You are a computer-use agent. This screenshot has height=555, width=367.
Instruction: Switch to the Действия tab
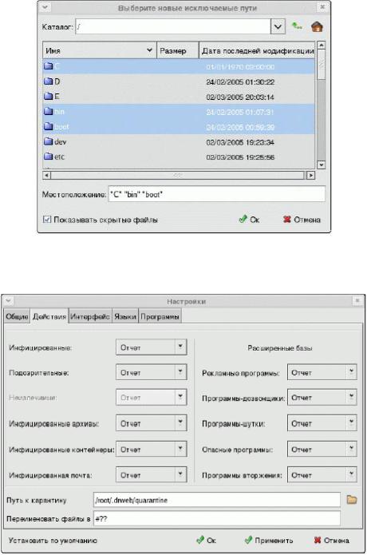[49, 316]
